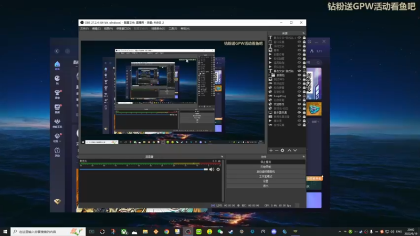The image size is (420, 236).
Task: Hide the 欢迎特效 source via eye icon
Action: coord(299,104)
